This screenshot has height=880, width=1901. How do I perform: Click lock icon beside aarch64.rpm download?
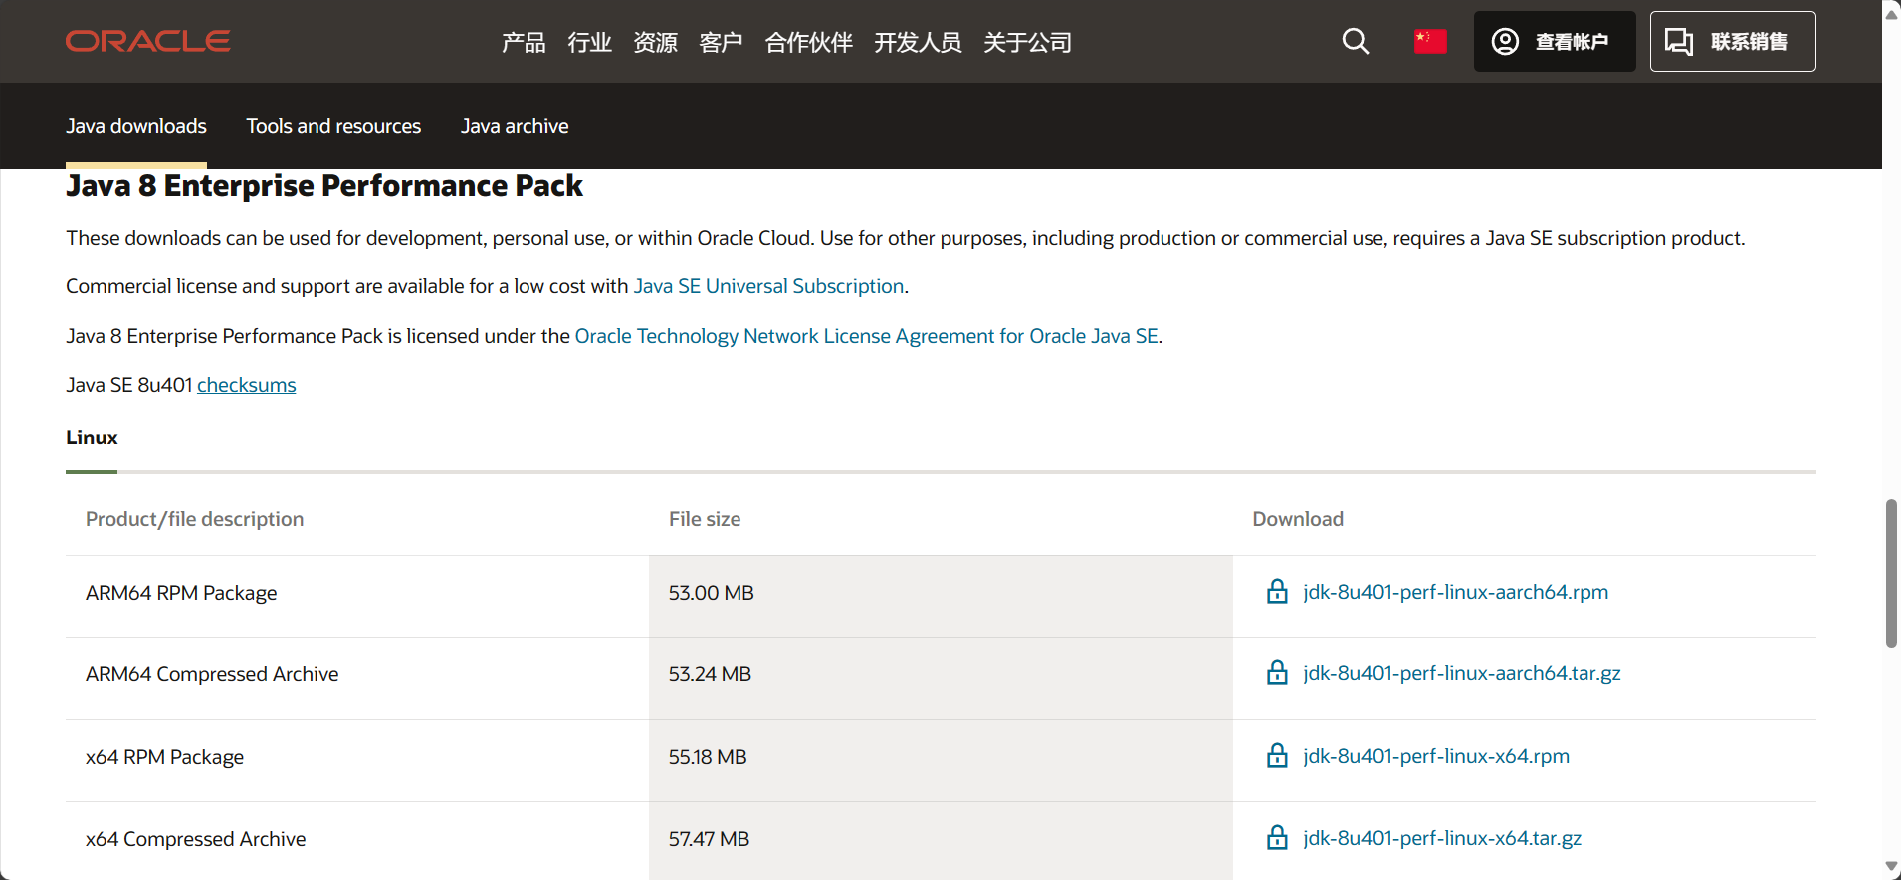pos(1277,592)
